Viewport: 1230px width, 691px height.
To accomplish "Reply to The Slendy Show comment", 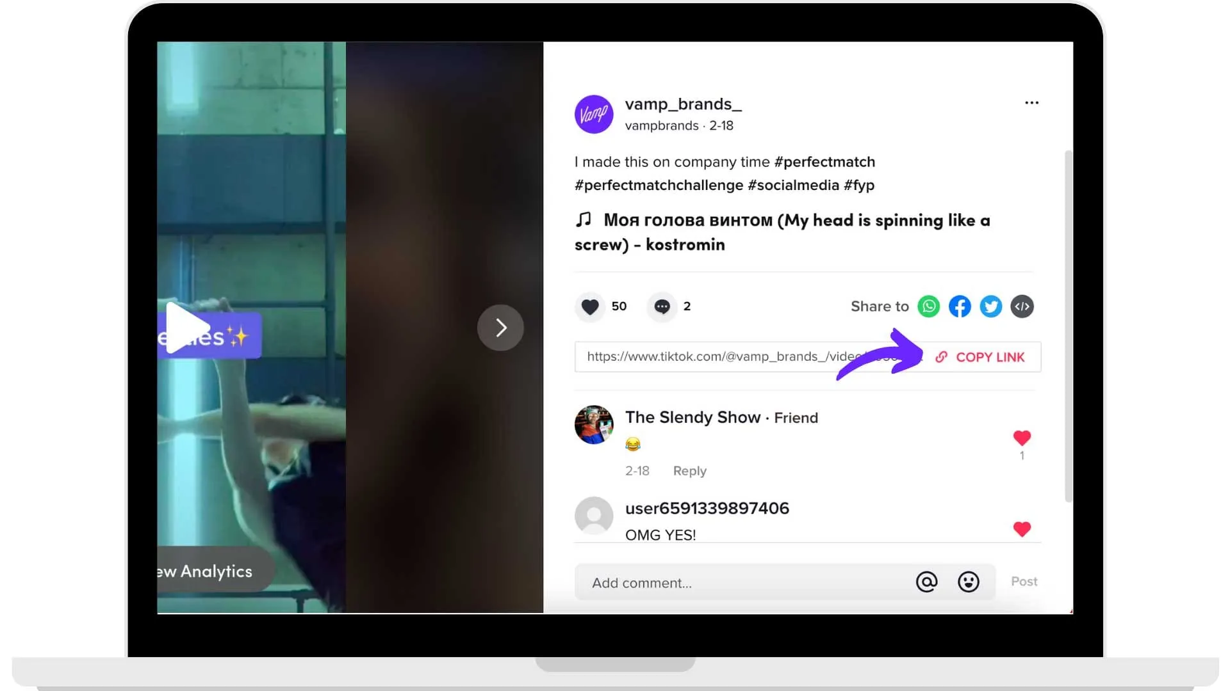I will tap(689, 471).
